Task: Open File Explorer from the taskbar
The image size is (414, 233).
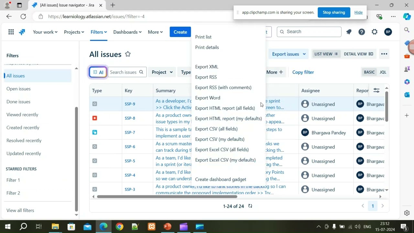Action: tap(55, 227)
